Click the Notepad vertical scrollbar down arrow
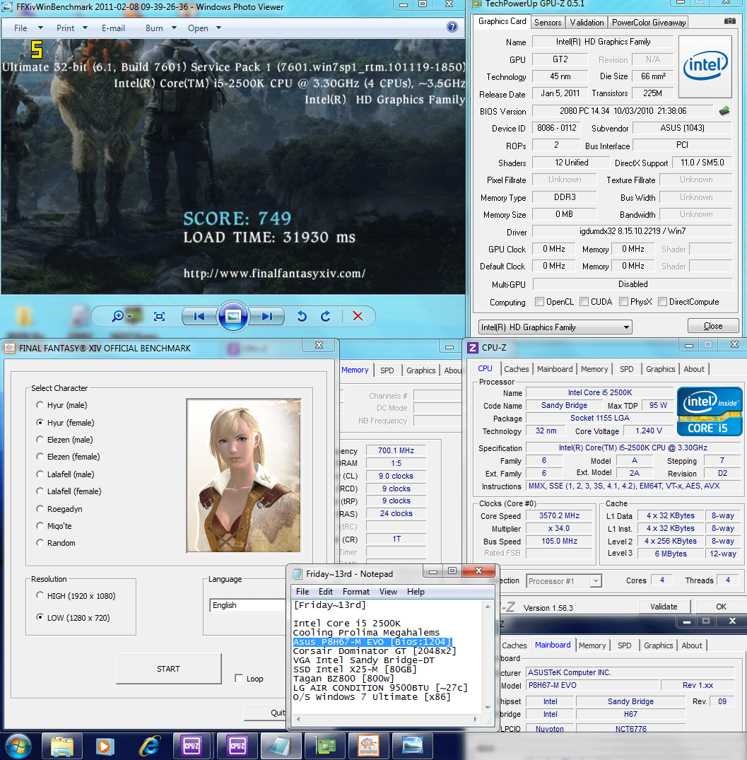Viewport: 747px width, 760px height. 488,708
